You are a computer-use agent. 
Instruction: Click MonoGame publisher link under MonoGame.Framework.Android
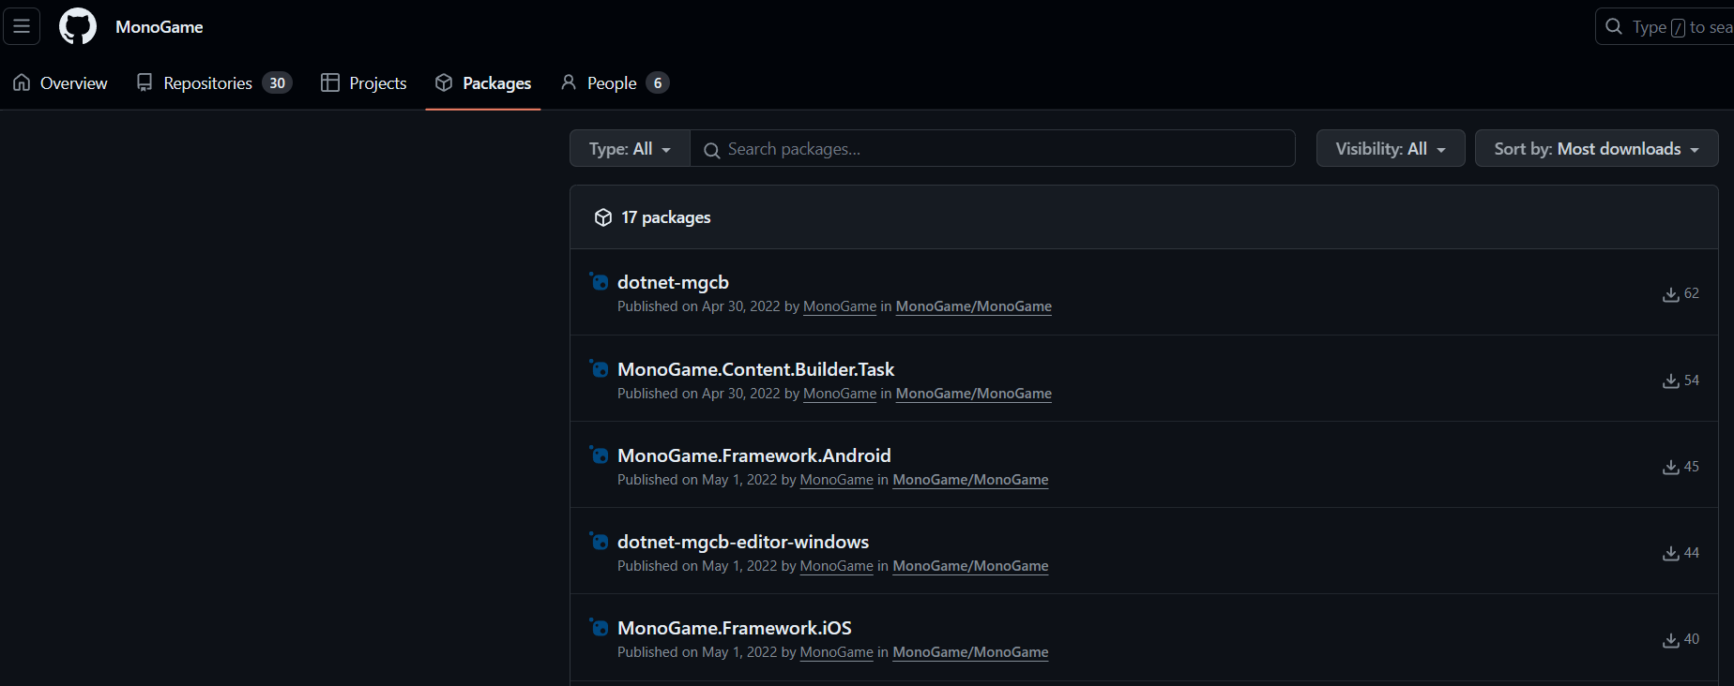[x=837, y=480]
